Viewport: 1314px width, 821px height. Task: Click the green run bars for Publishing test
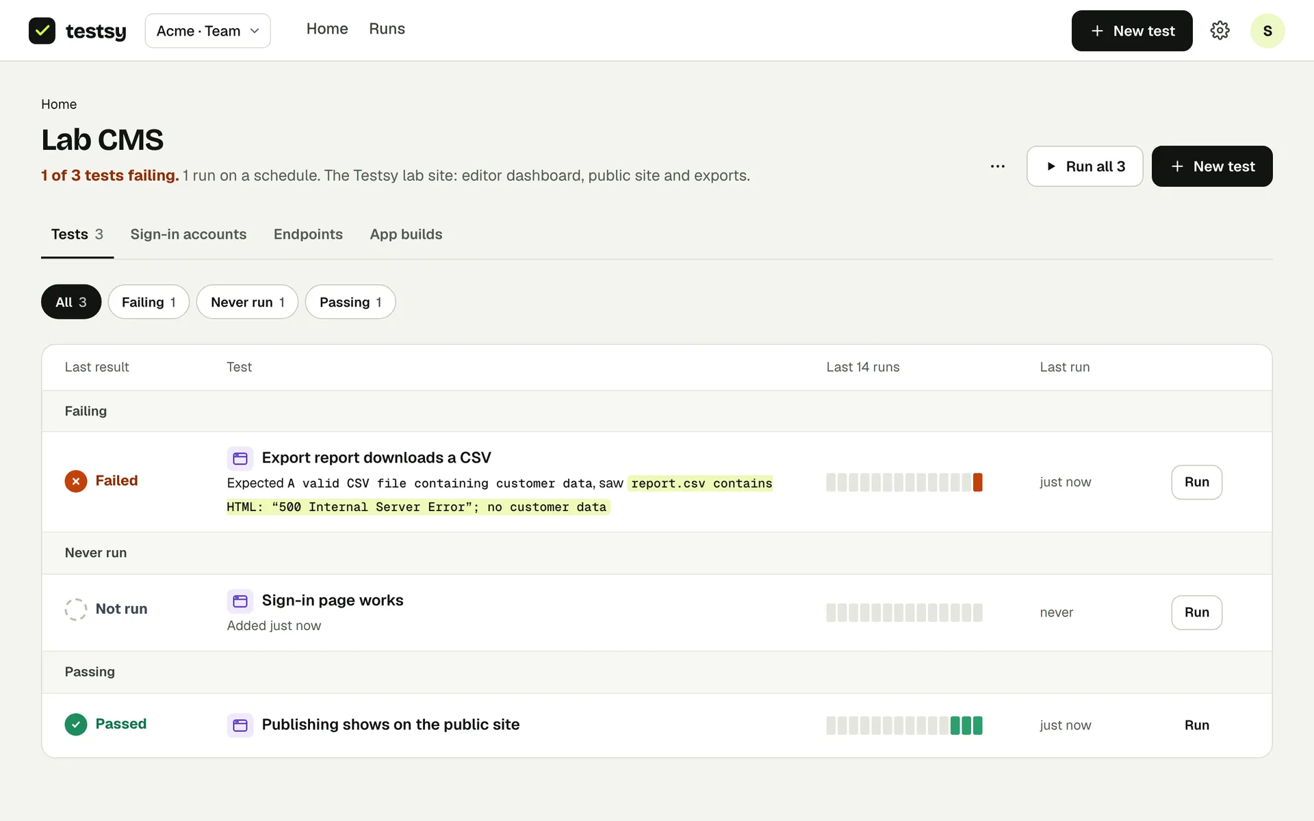966,725
